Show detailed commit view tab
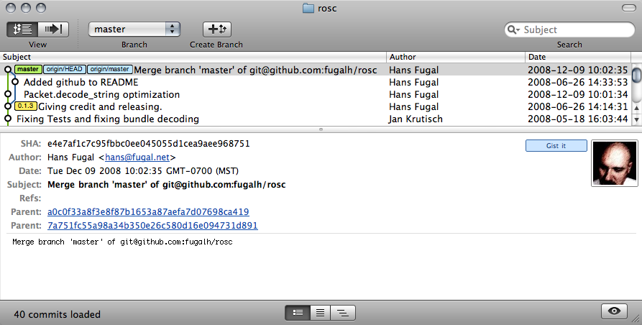The height and width of the screenshot is (325, 642). click(298, 313)
